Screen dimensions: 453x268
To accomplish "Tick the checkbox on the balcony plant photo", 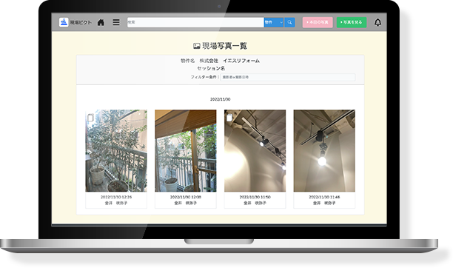I will pyautogui.click(x=90, y=118).
